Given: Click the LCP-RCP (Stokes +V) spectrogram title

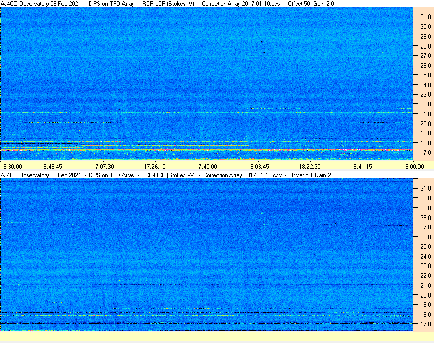Looking at the screenshot, I should point(168,175).
